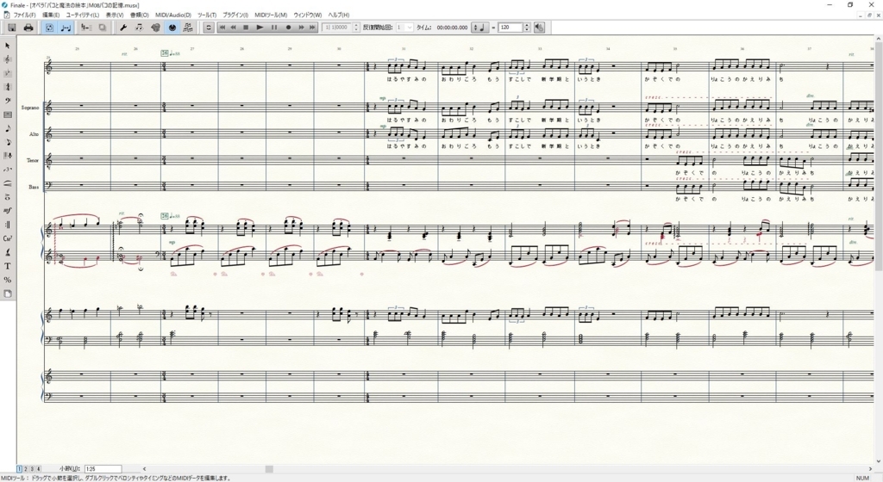
Task: Open the 表示(V) menu
Action: tap(115, 15)
